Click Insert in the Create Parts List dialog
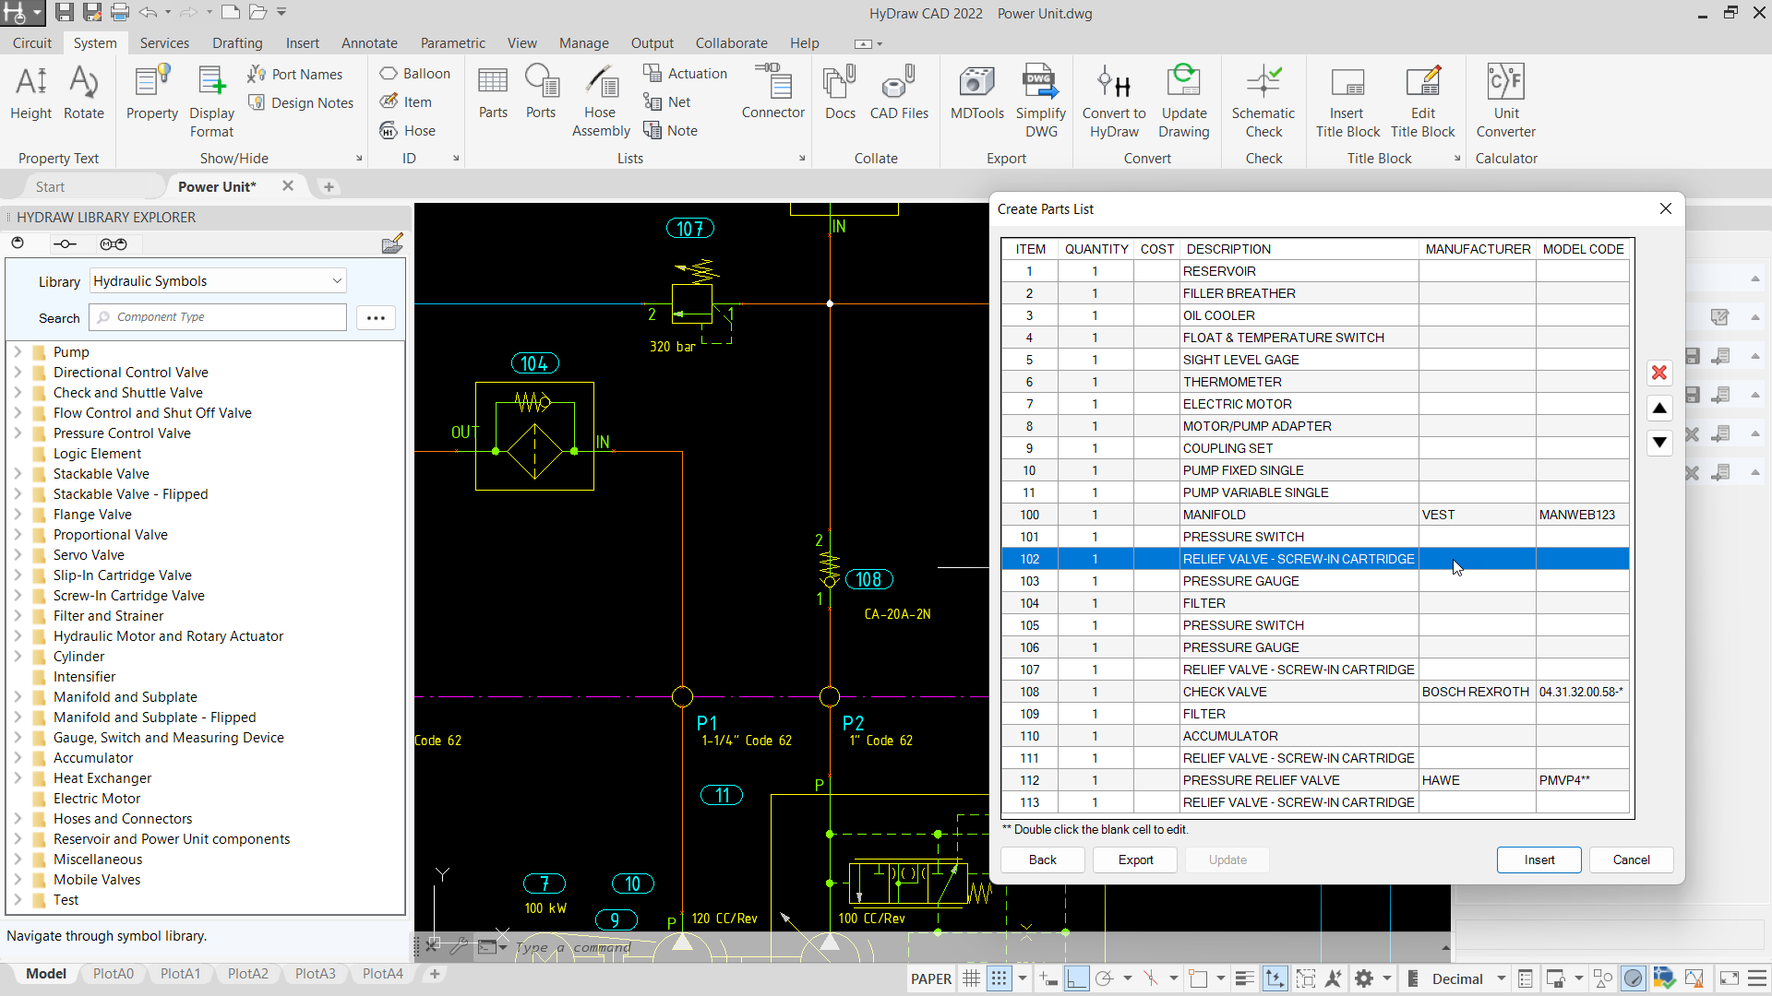The width and height of the screenshot is (1772, 996). (x=1539, y=860)
